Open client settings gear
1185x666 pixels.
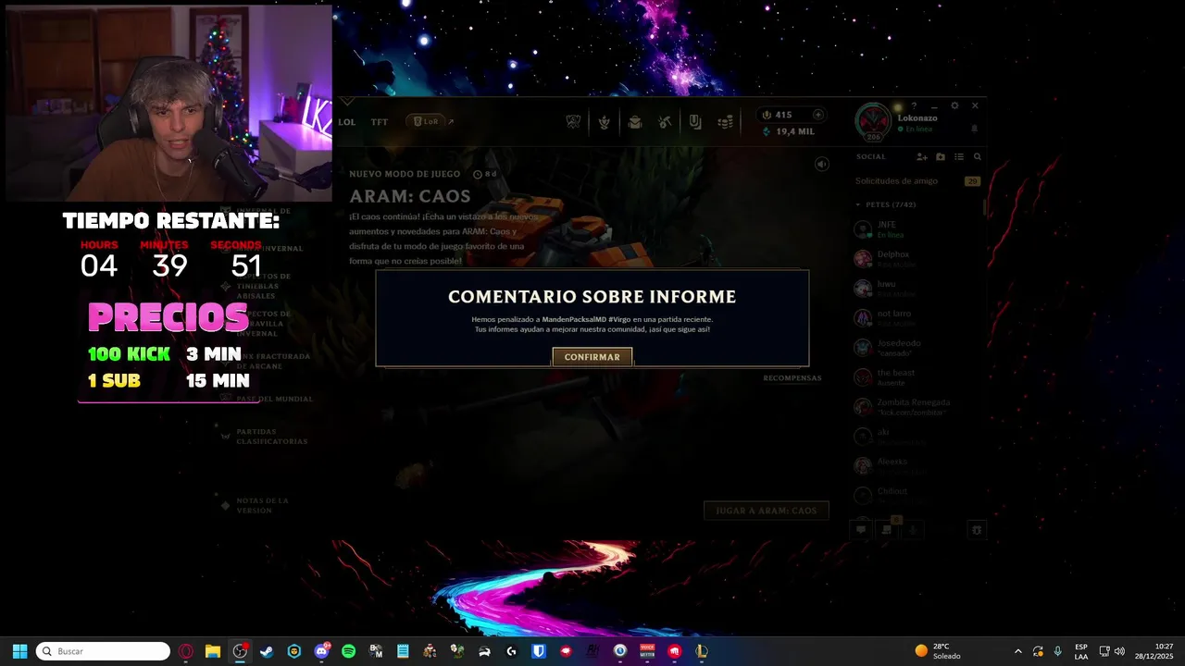954,106
